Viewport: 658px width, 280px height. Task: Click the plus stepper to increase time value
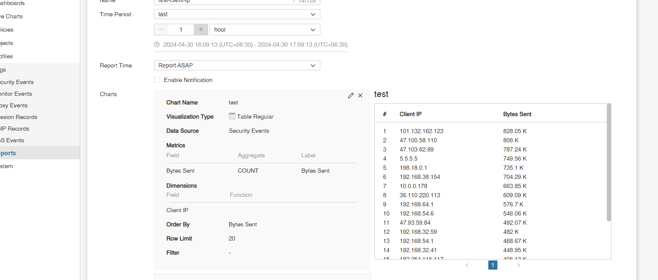(201, 30)
